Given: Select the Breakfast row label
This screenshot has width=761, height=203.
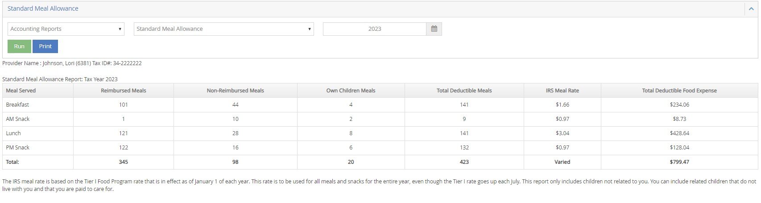Looking at the screenshot, I should click(x=17, y=105).
